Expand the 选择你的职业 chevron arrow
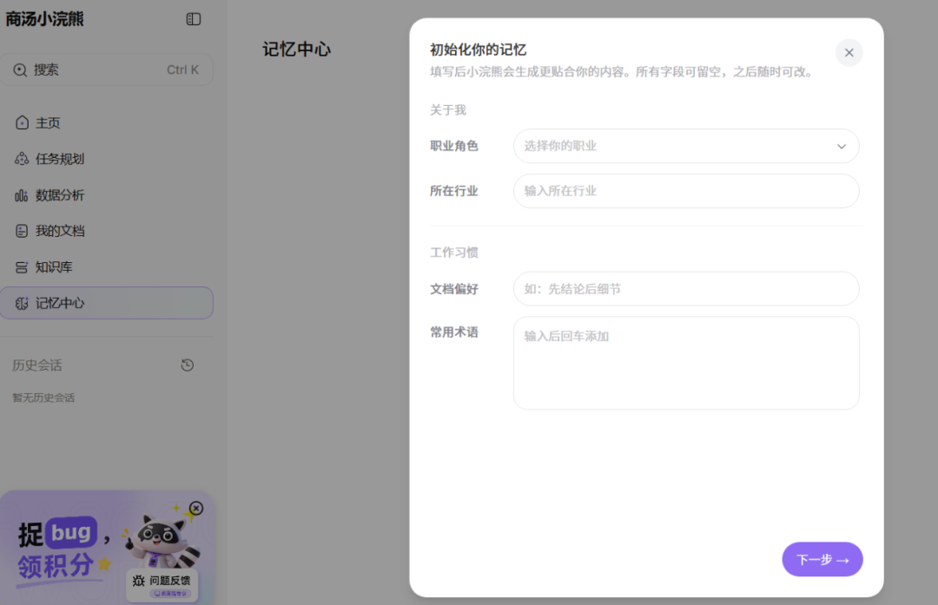The image size is (938, 605). click(x=842, y=147)
